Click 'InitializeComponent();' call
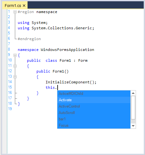This screenshot has width=145, height=155. (x=71, y=82)
